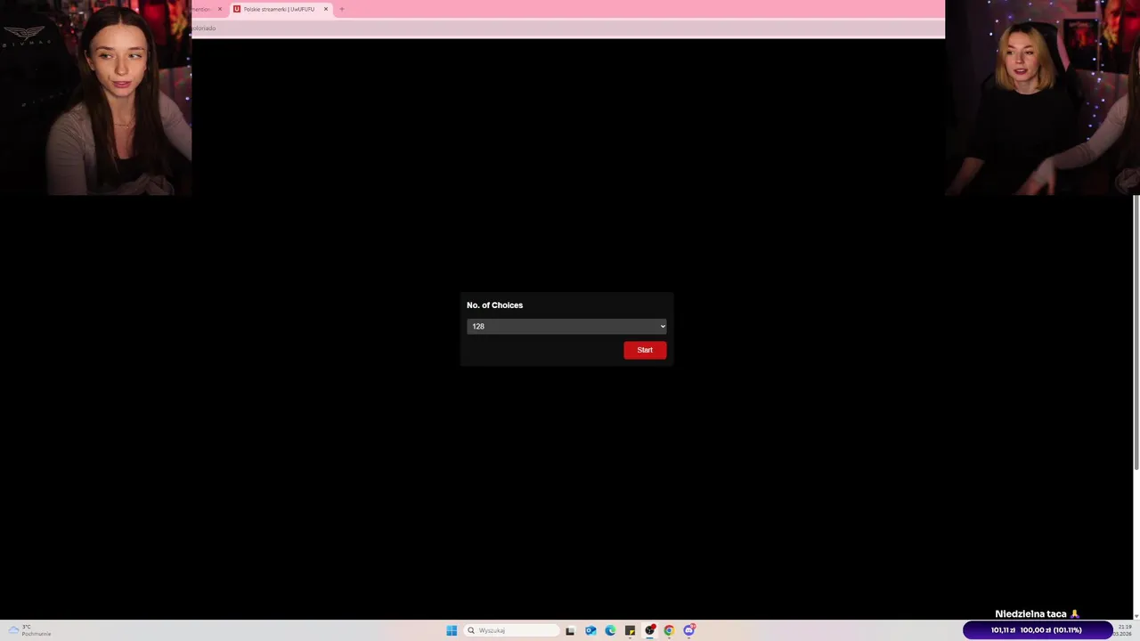Screen dimensions: 1140x641
Task: Open the No. of Choices dropdown showing 128
Action: pyautogui.click(x=566, y=327)
